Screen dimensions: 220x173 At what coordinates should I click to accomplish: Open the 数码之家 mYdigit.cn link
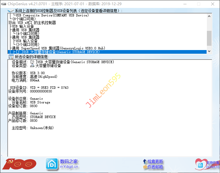tap(69, 164)
